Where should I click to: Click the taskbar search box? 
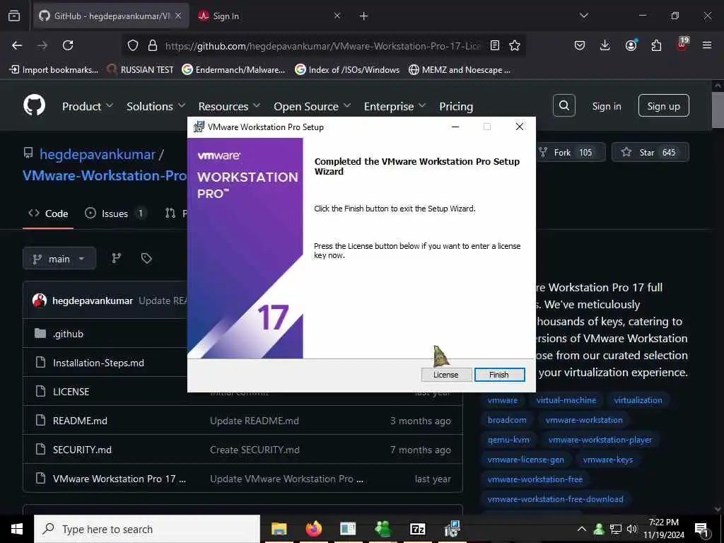click(x=147, y=529)
